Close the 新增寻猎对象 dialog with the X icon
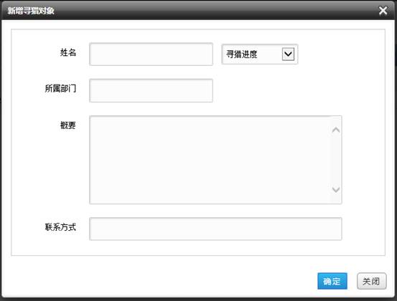 pyautogui.click(x=383, y=11)
